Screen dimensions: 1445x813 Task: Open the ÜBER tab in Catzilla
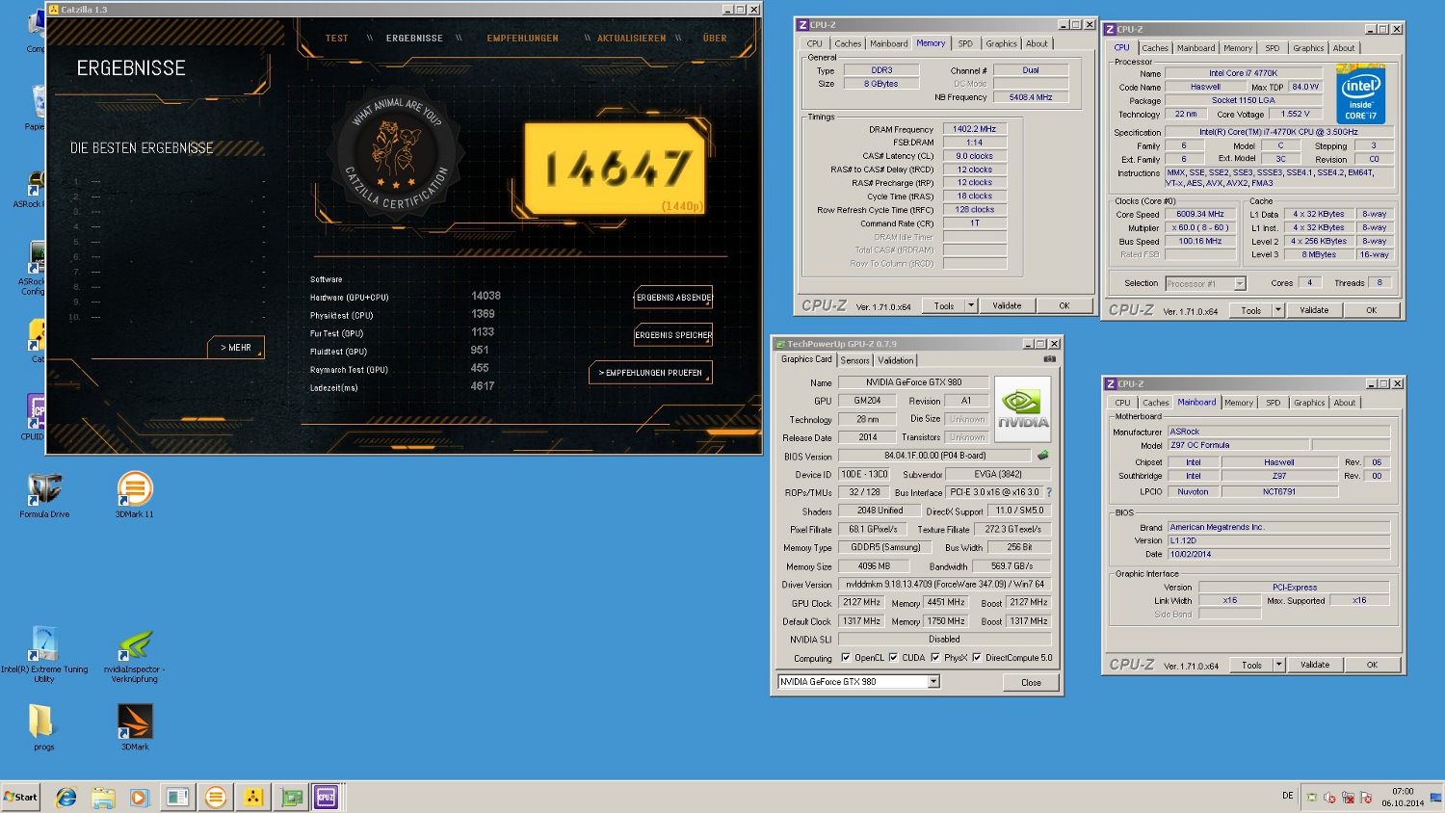(715, 39)
